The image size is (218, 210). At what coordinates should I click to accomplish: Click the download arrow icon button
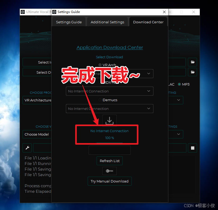[110, 120]
